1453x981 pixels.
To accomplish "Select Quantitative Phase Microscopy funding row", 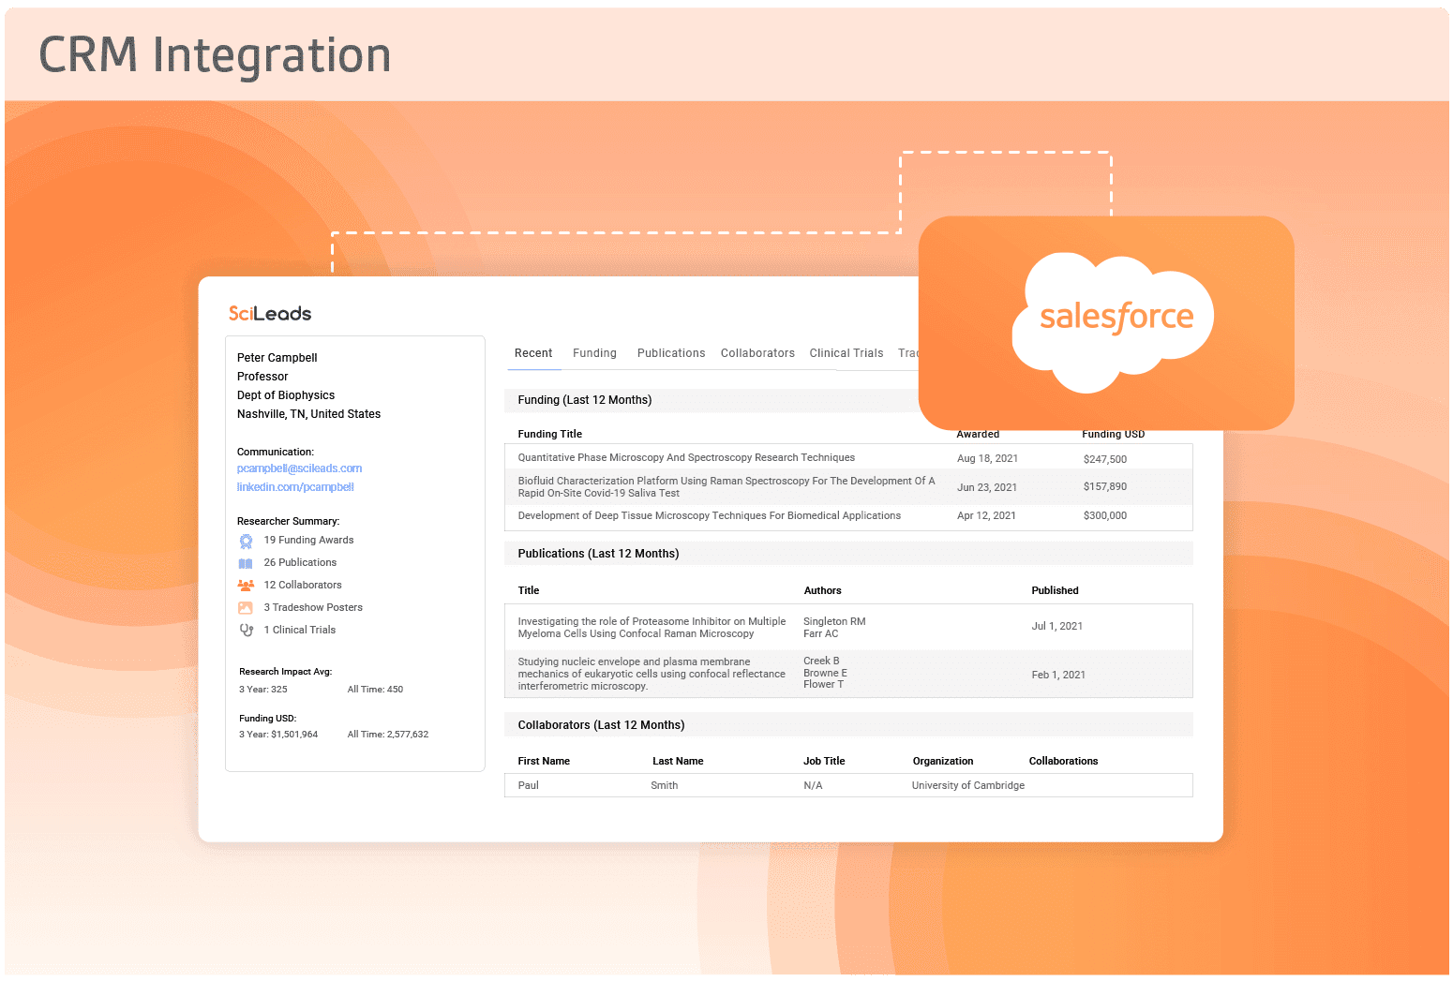I will pos(848,458).
